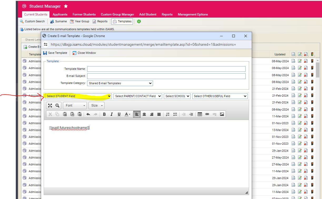Click the Underline formatting icon

tap(119, 114)
